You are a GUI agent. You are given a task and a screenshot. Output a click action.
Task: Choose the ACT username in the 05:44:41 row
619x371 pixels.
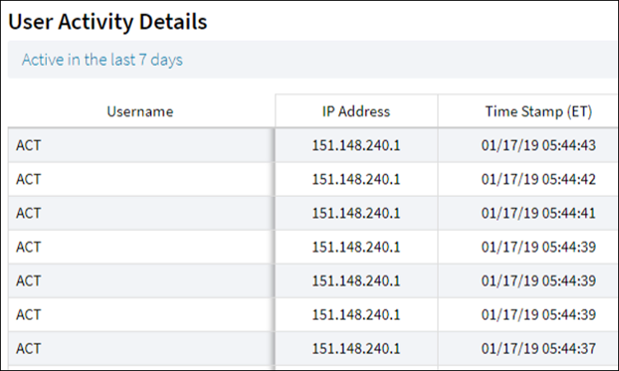[29, 213]
